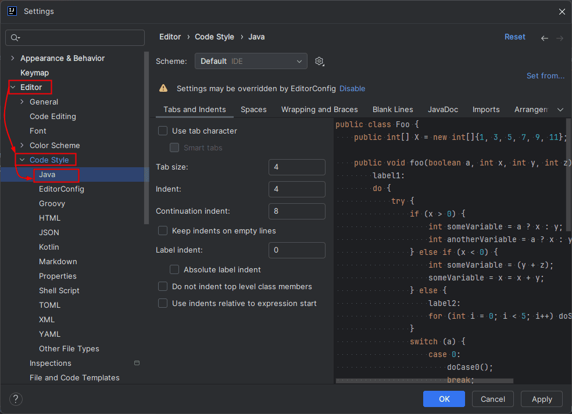The height and width of the screenshot is (414, 572).
Task: Click the Continuation indent input field
Action: tap(296, 211)
